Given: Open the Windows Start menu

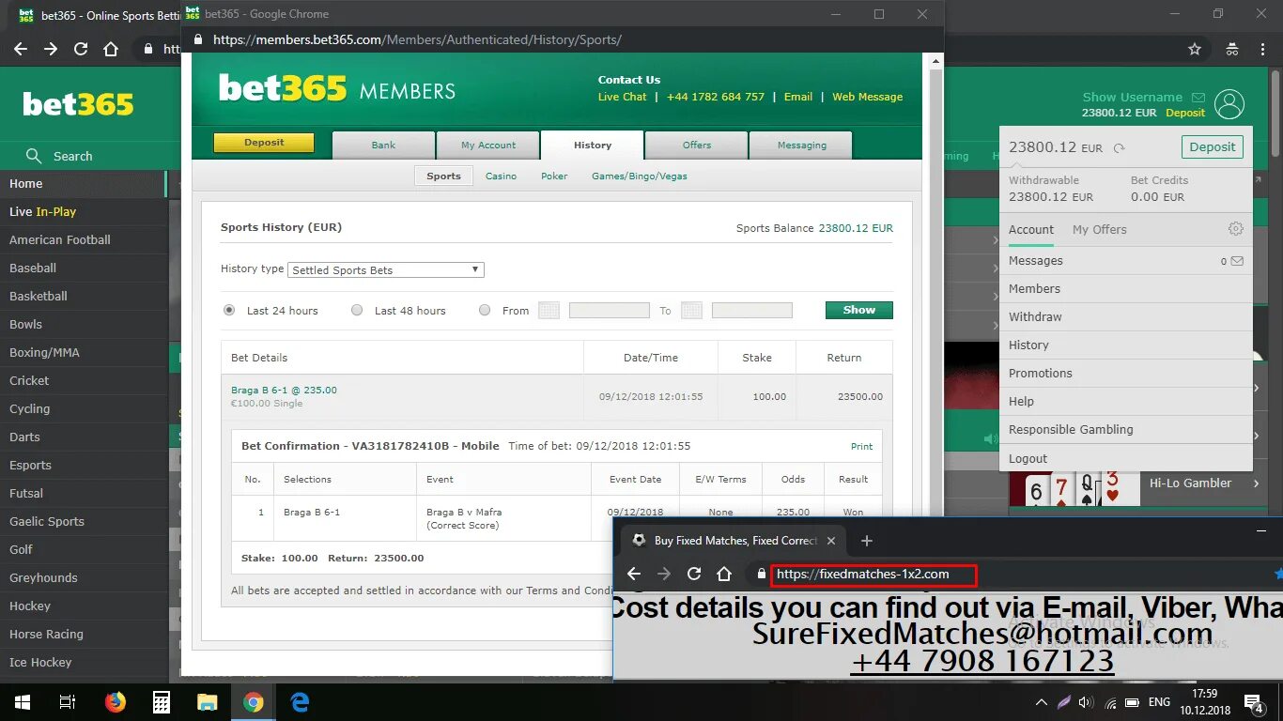Looking at the screenshot, I should point(22,702).
